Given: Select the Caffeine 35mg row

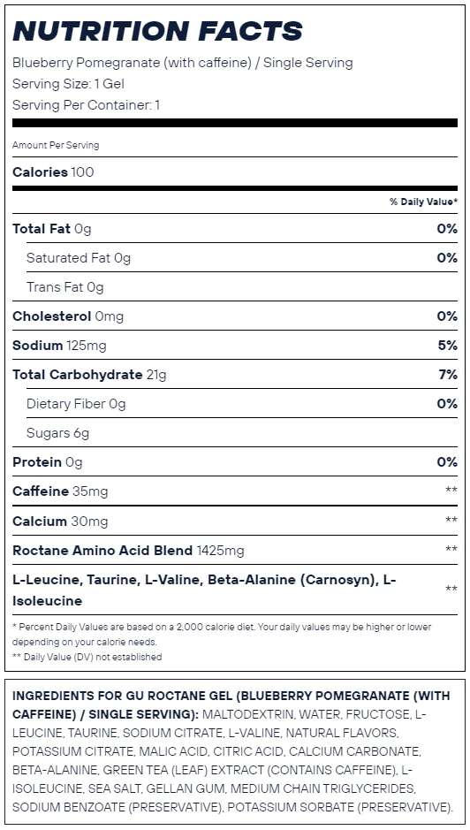Looking at the screenshot, I should click(x=235, y=491).
